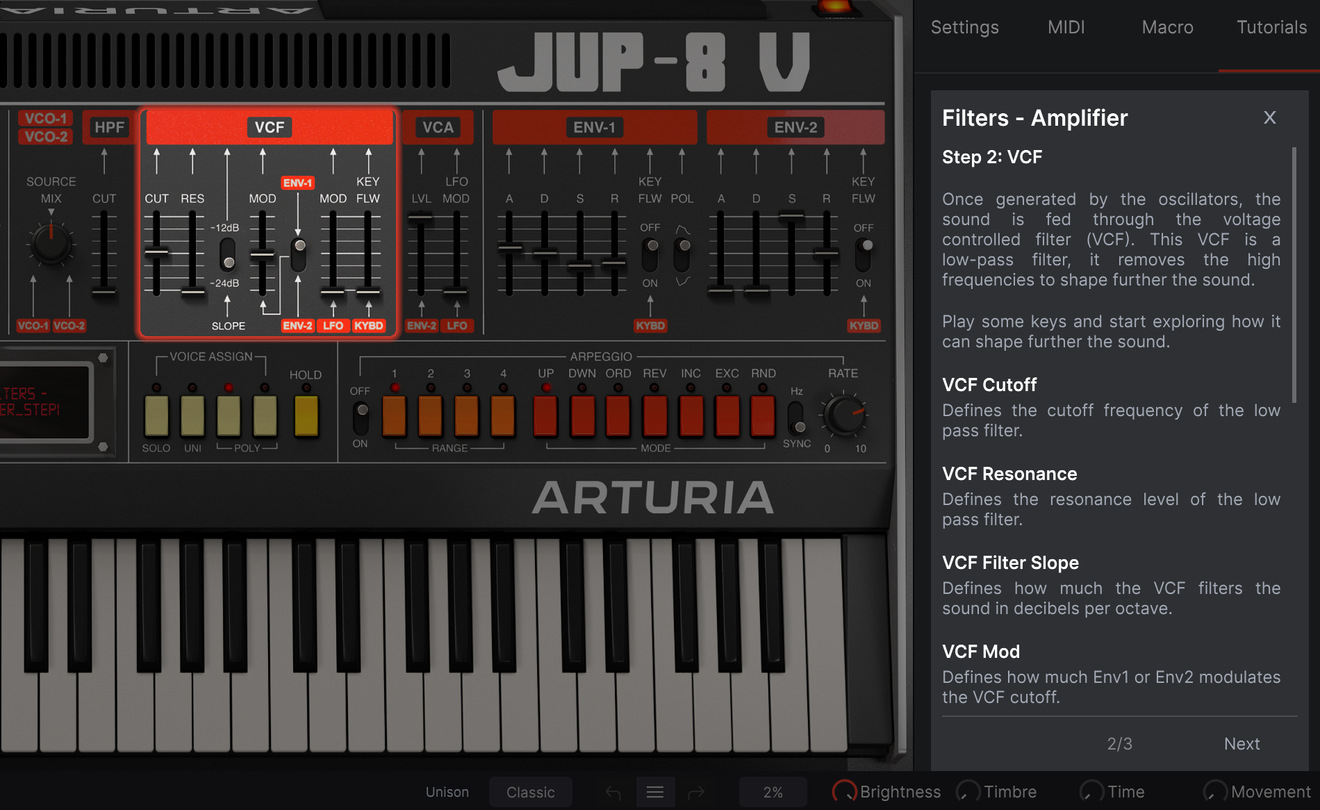The image size is (1320, 810).
Task: Set Arpeggio mode to INC
Action: [x=691, y=416]
